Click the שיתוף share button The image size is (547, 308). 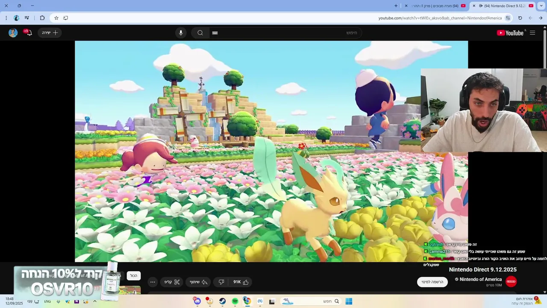199,282
